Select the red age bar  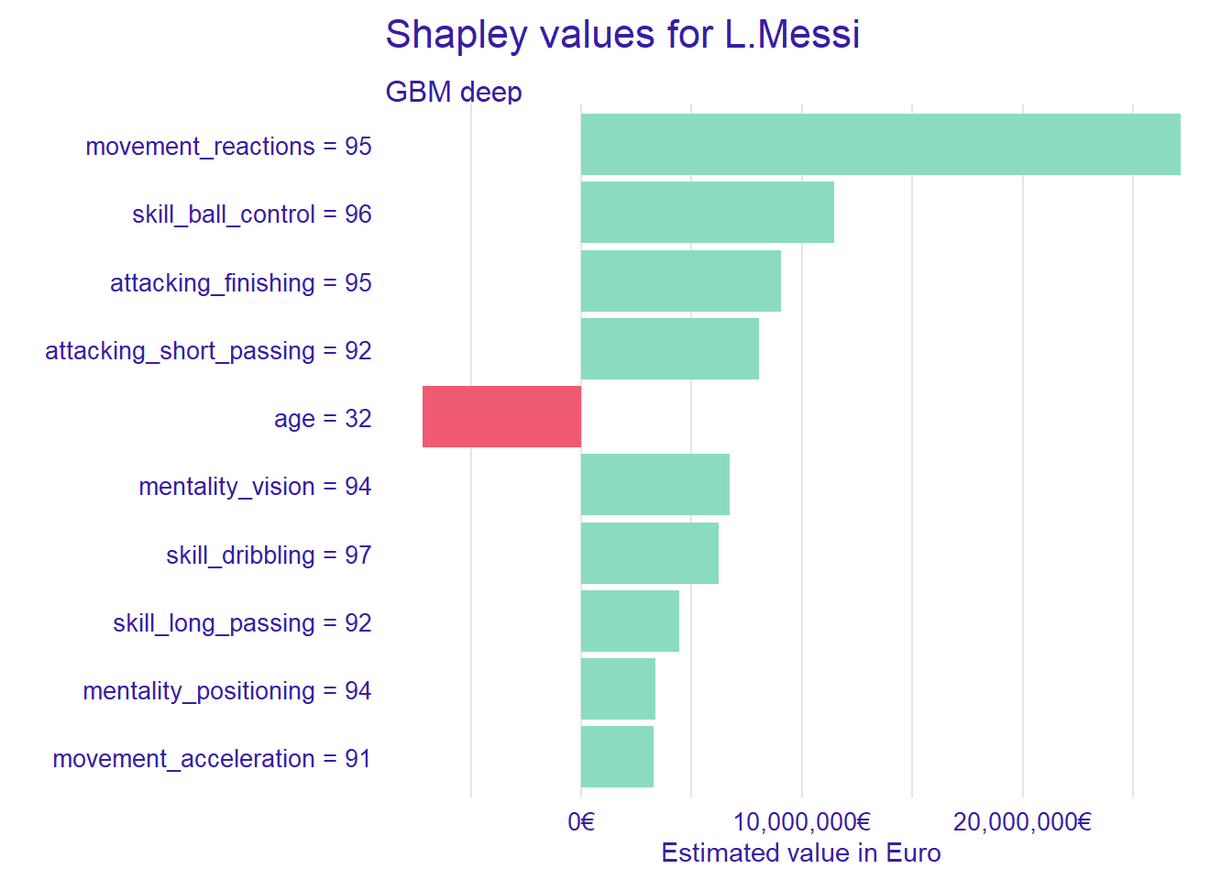pyautogui.click(x=501, y=417)
